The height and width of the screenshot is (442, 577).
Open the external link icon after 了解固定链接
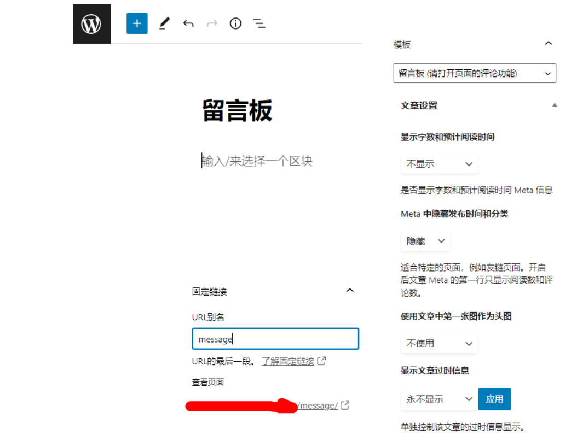point(322,361)
